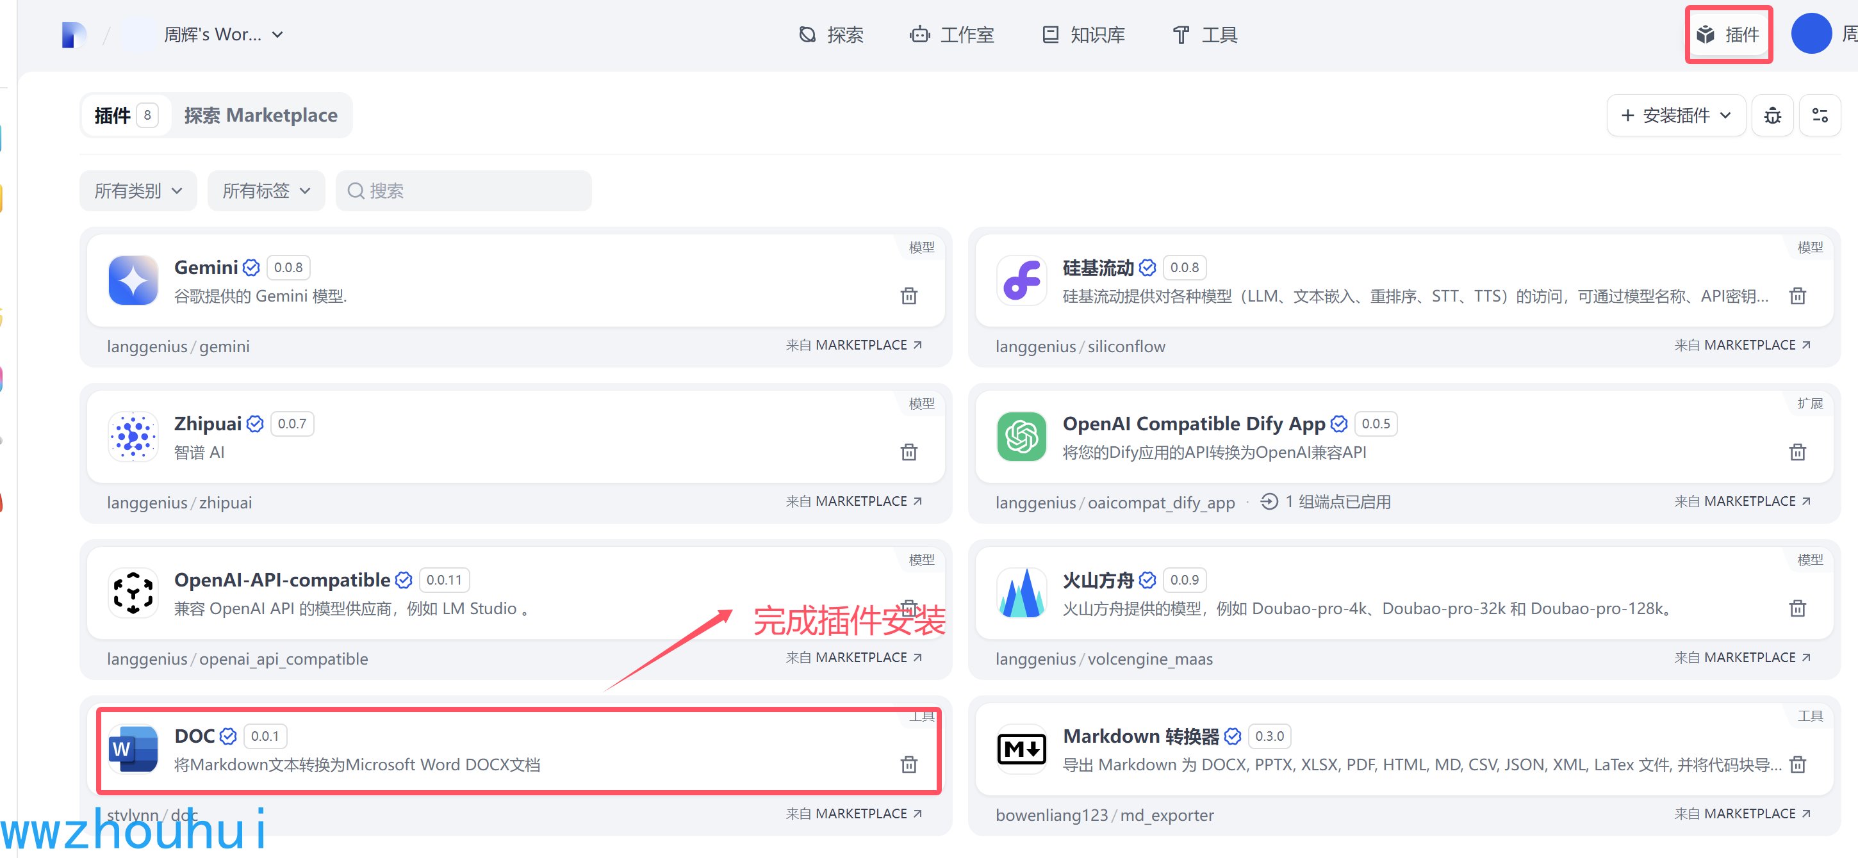Expand the 所有类别 category dropdown

click(x=138, y=191)
